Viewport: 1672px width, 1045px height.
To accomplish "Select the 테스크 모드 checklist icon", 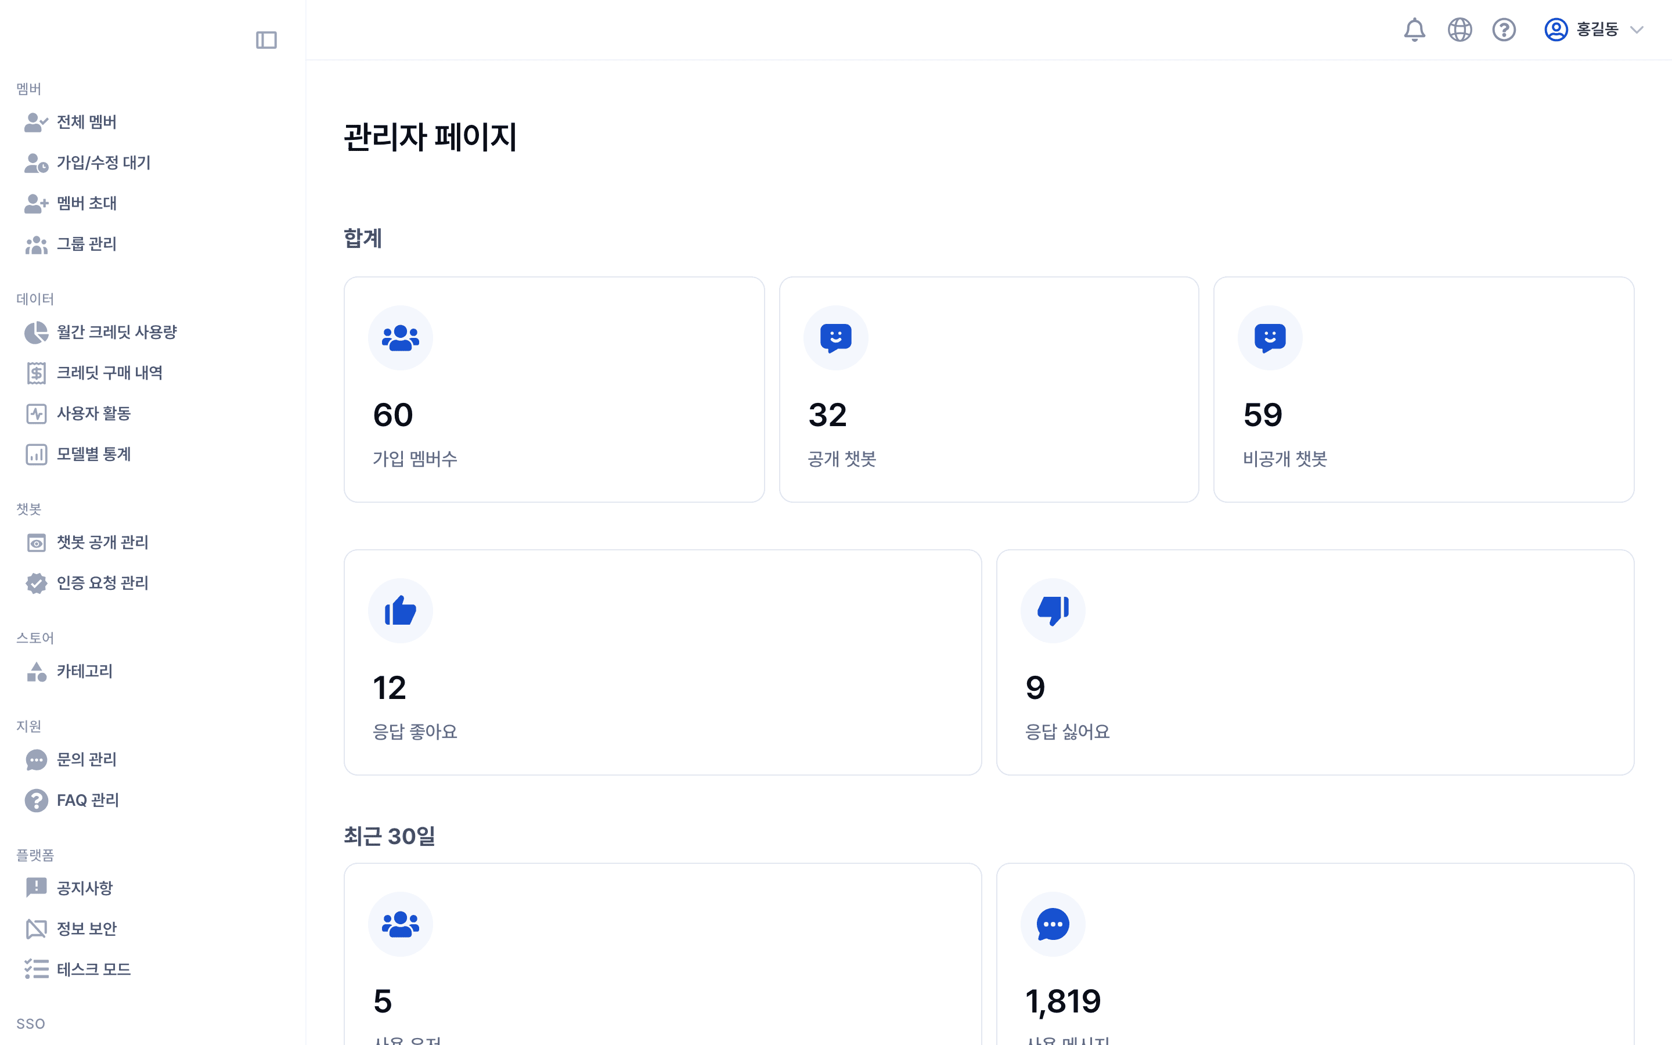I will pyautogui.click(x=36, y=969).
